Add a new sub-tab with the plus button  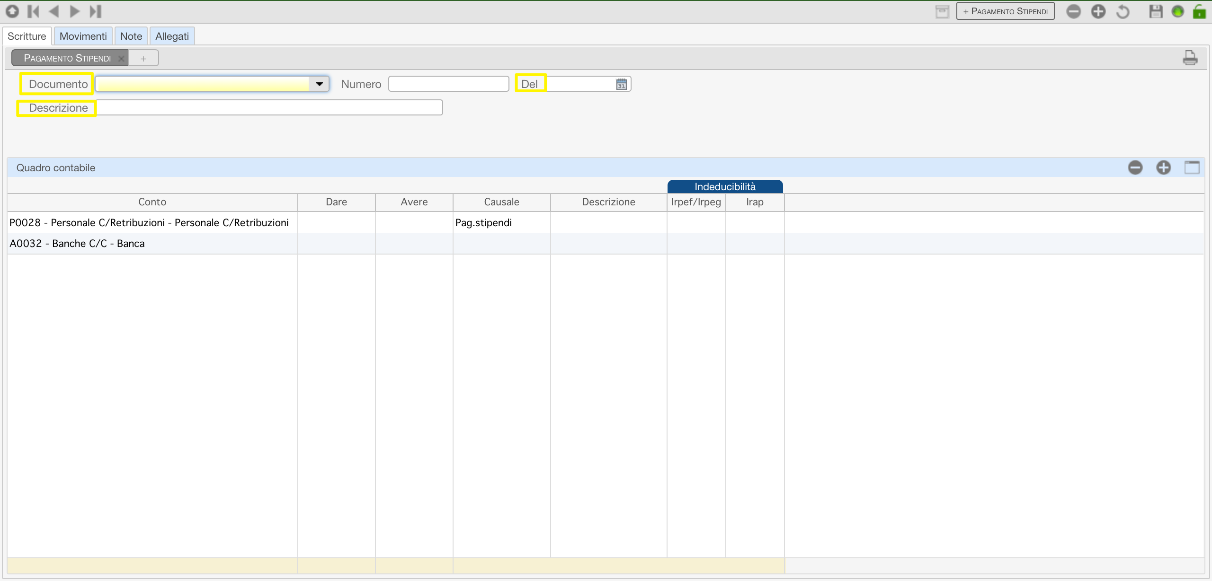(143, 58)
